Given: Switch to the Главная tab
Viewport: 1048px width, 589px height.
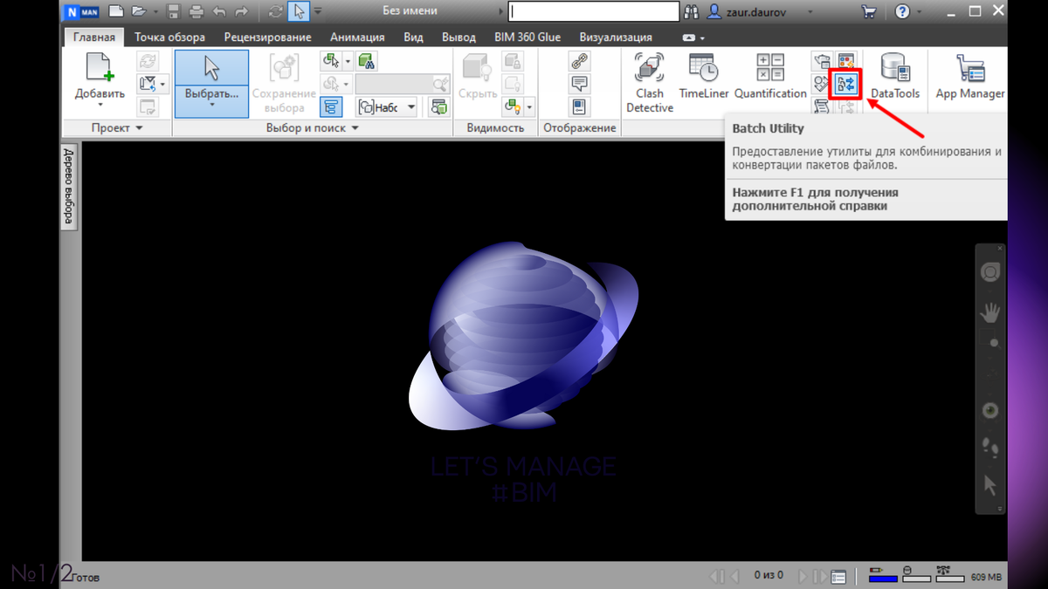Looking at the screenshot, I should (94, 38).
